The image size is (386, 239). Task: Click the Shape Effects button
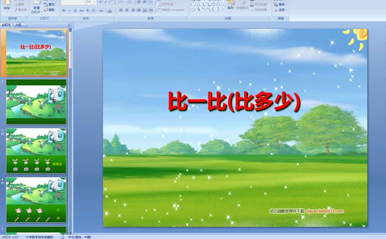coord(261,10)
